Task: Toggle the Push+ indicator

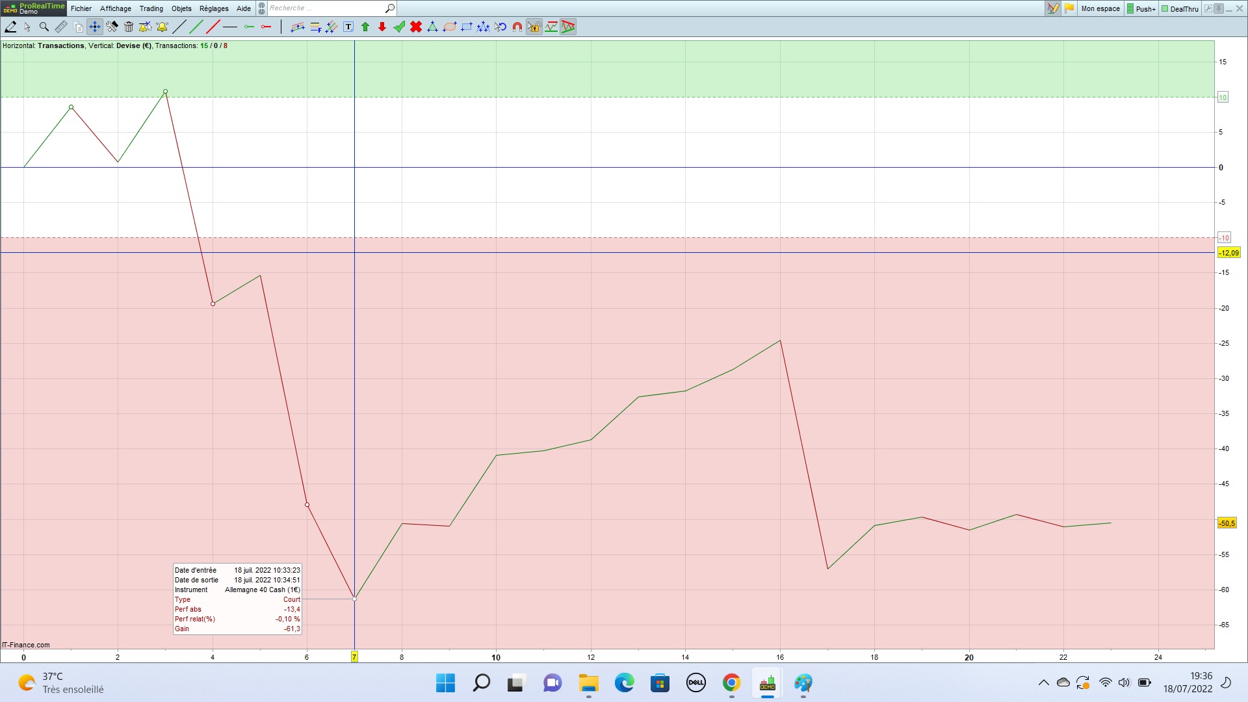Action: pyautogui.click(x=1141, y=8)
